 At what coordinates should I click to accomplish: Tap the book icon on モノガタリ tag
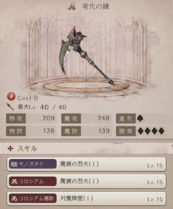pos(14,164)
